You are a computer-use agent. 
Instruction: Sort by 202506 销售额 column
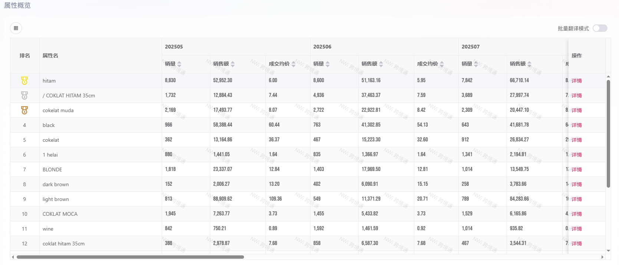click(x=381, y=64)
